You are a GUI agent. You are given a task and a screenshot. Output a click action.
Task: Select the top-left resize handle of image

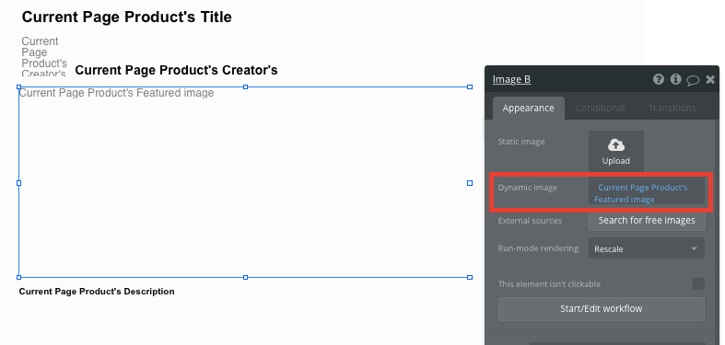click(x=19, y=86)
